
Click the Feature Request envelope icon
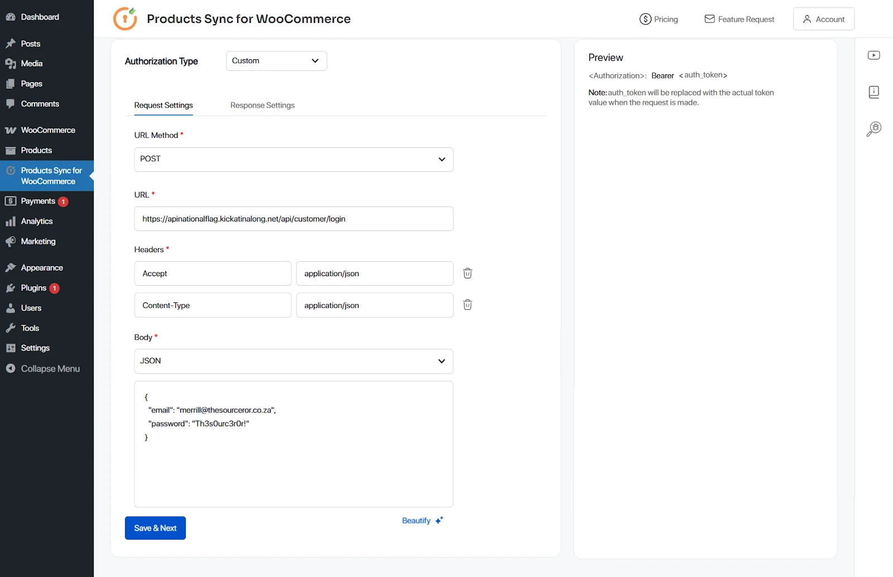coord(709,18)
